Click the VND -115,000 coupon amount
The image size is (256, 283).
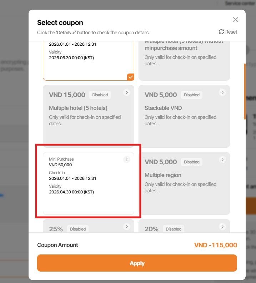click(x=215, y=245)
